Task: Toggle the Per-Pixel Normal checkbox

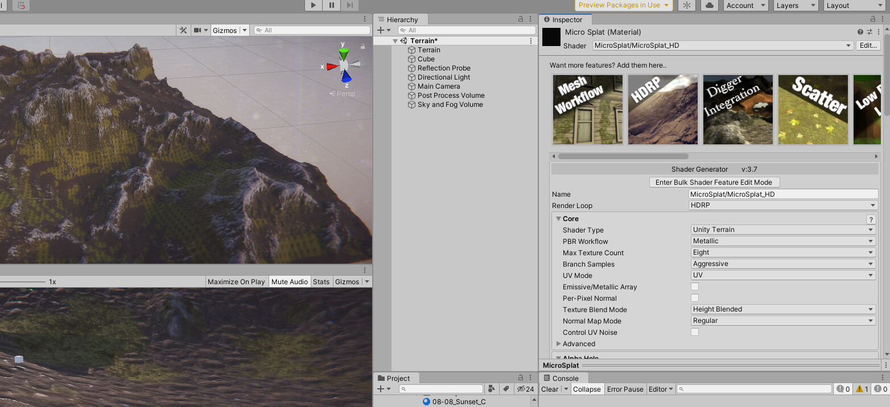Action: point(695,298)
